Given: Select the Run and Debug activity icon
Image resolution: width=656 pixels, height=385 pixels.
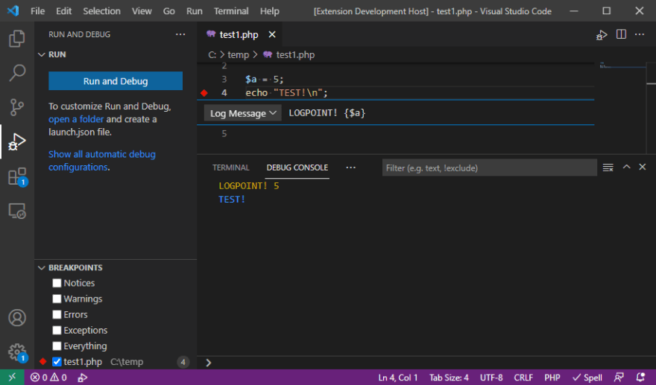Looking at the screenshot, I should [16, 141].
